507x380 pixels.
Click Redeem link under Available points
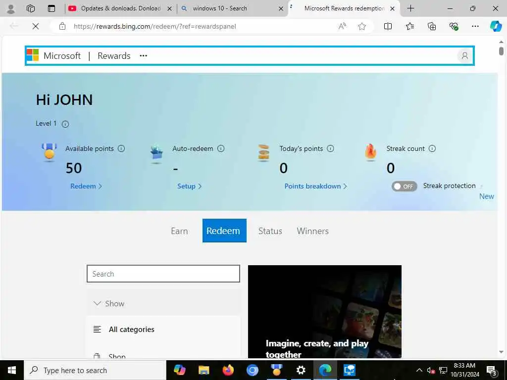tap(86, 187)
